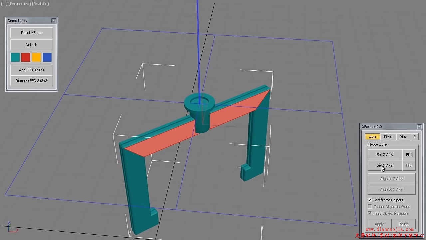Click the Set Z Axis button
Viewport: 426px width, 240px height.
pyautogui.click(x=385, y=155)
